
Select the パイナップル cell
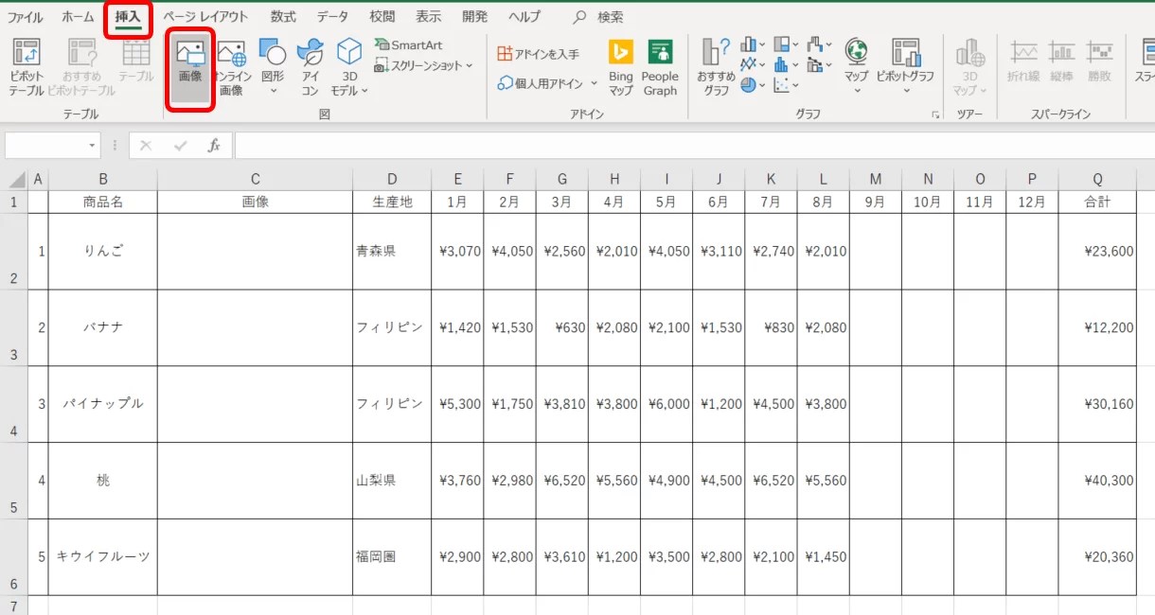click(x=103, y=404)
